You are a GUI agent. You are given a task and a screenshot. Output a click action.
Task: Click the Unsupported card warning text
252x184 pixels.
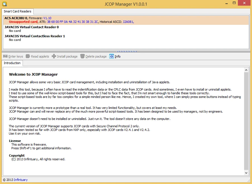click(23, 22)
